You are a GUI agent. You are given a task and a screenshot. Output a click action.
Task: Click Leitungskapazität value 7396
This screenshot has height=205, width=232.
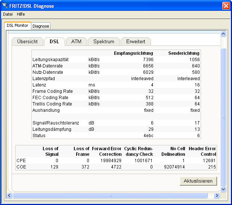[x=148, y=60]
